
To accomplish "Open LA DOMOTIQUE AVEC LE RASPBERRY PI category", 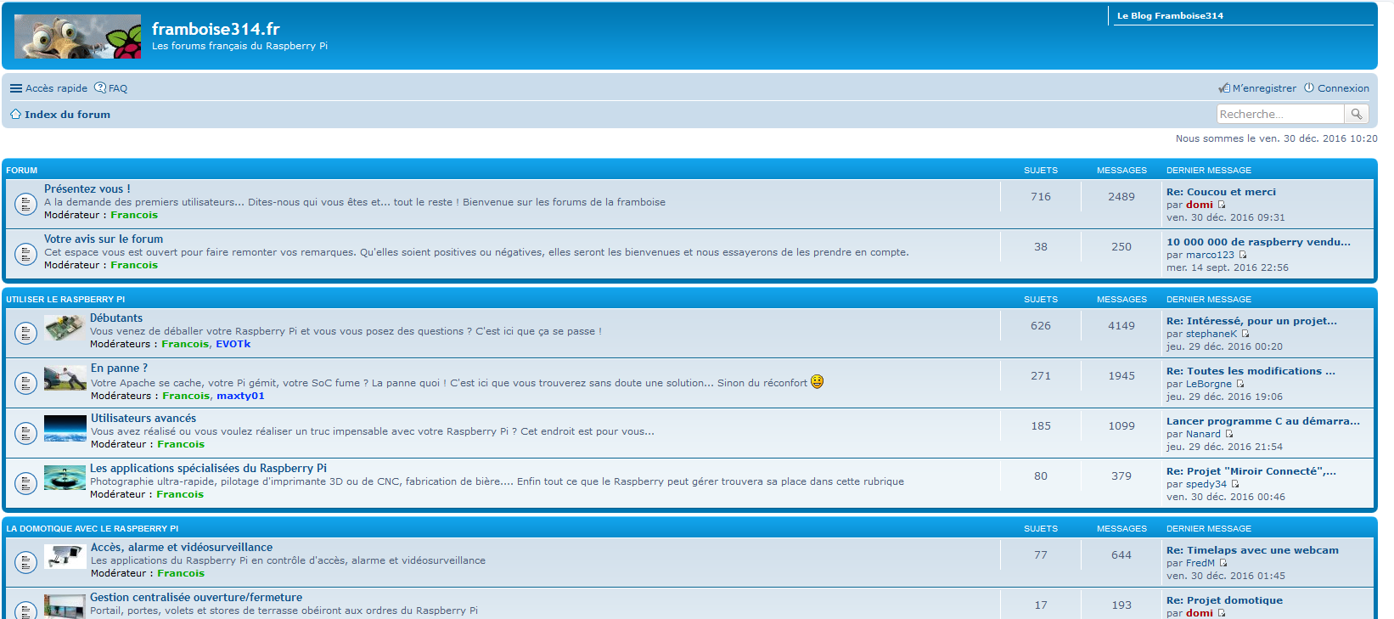I will point(93,528).
